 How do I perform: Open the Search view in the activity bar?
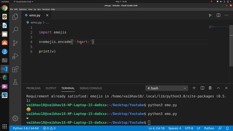(x=15, y=30)
